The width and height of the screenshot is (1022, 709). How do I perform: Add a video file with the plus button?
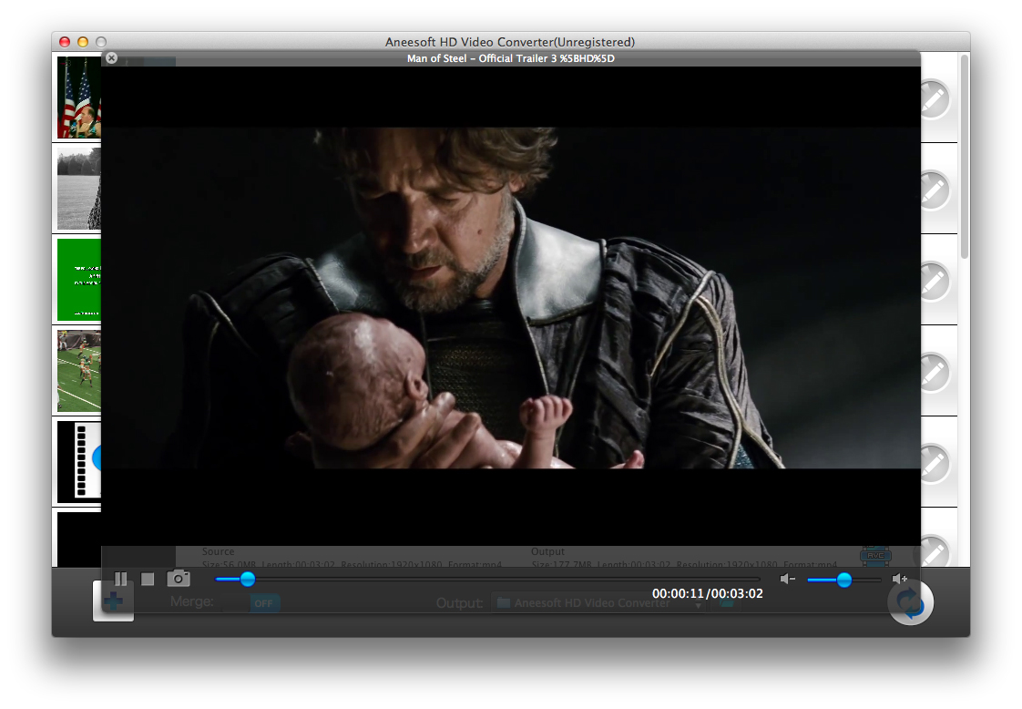click(114, 601)
